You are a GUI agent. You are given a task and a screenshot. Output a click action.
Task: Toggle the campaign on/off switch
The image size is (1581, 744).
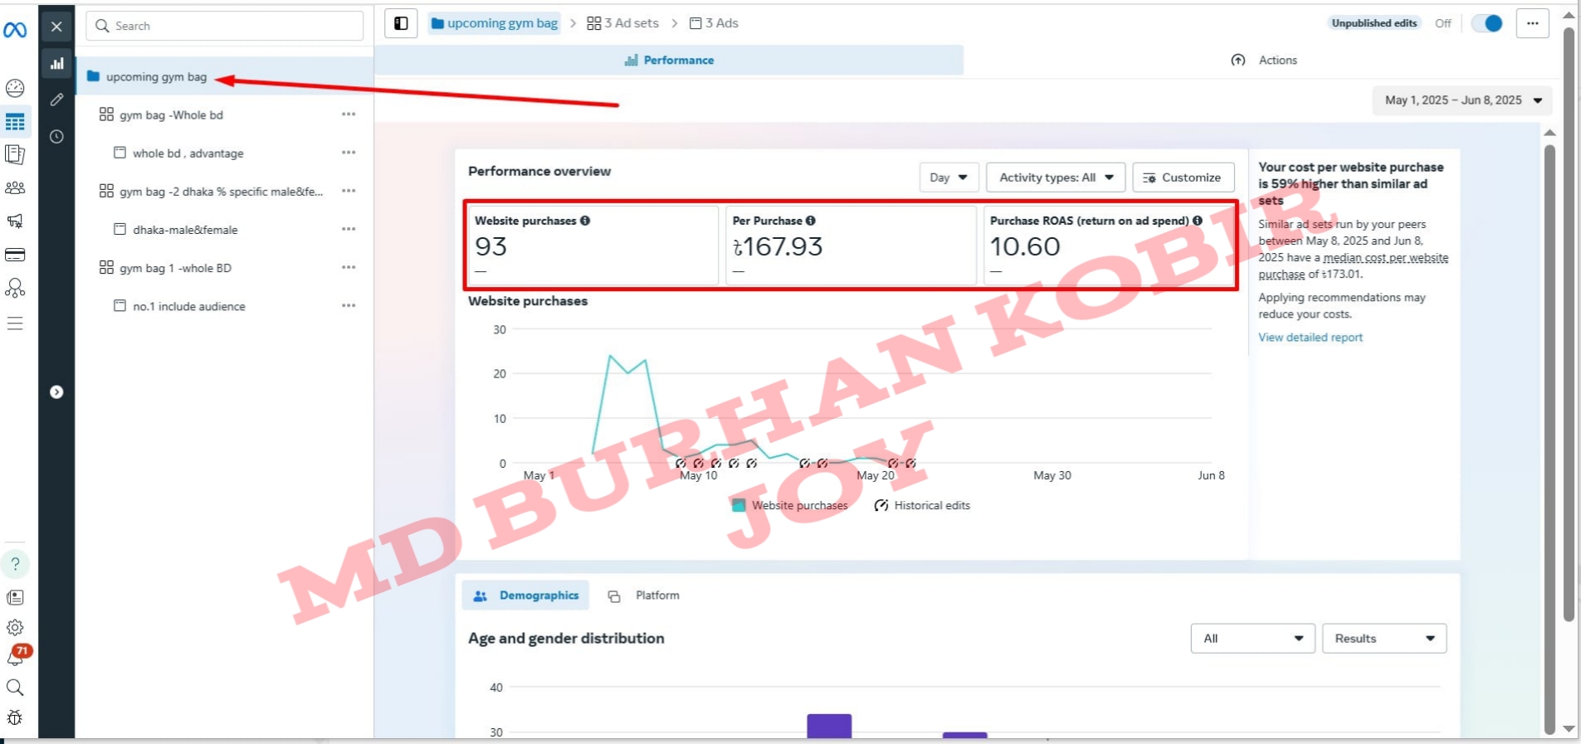point(1486,23)
